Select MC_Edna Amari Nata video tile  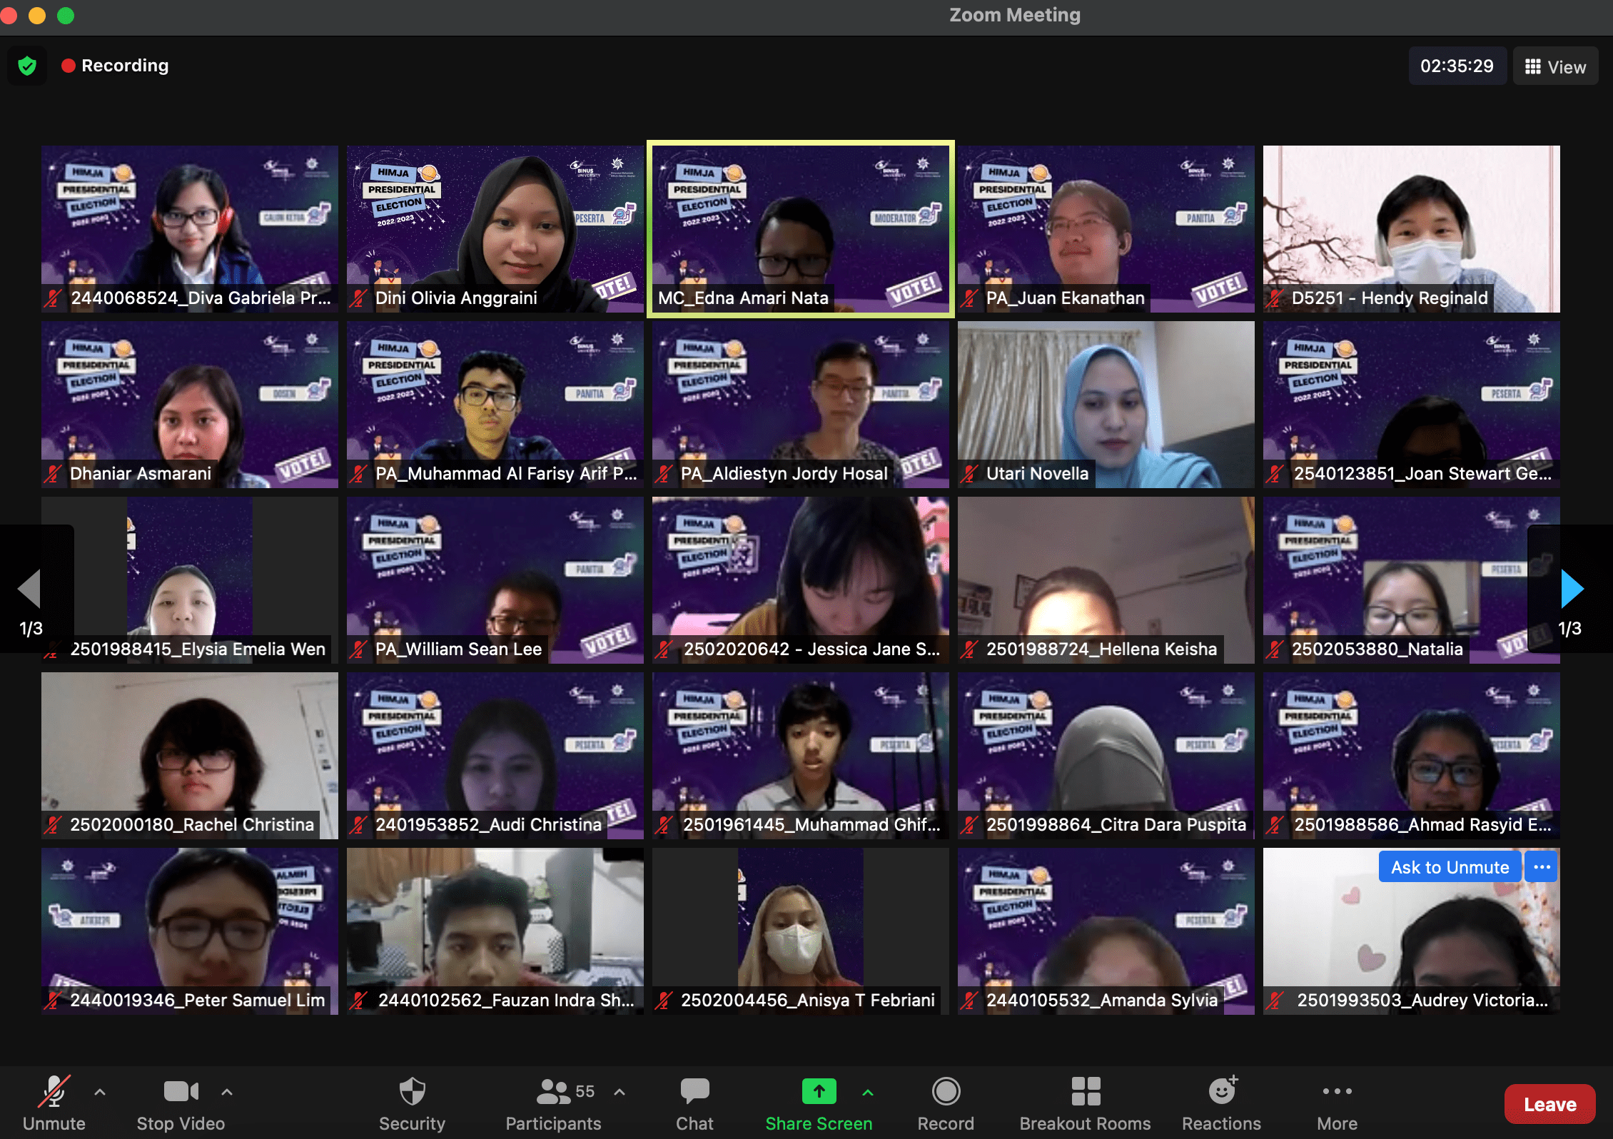tap(800, 229)
